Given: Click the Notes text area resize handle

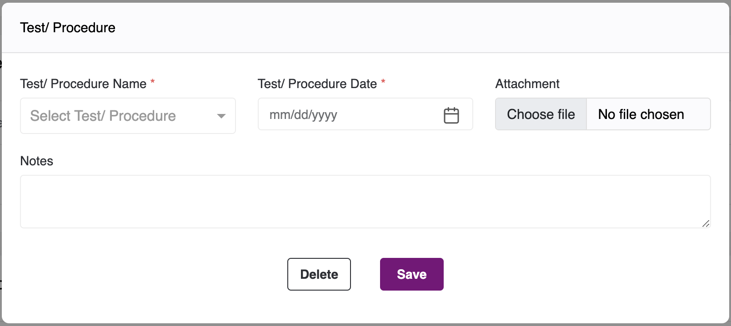Looking at the screenshot, I should point(706,223).
